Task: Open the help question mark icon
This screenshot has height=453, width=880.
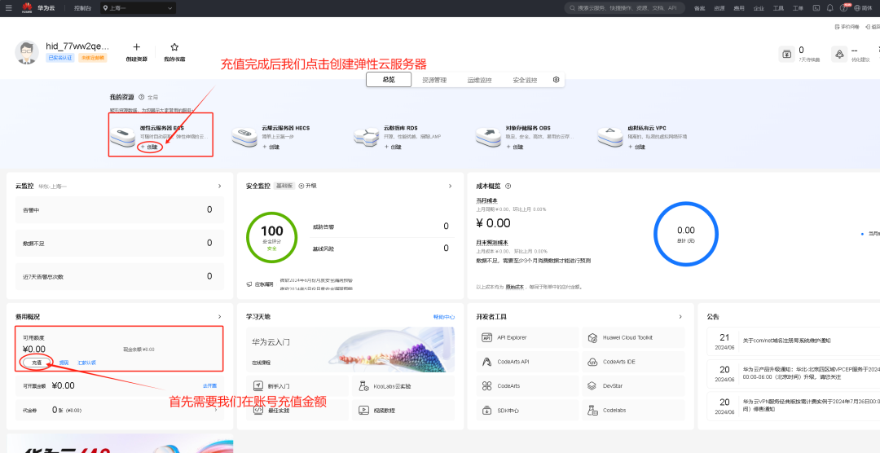Action: point(843,8)
